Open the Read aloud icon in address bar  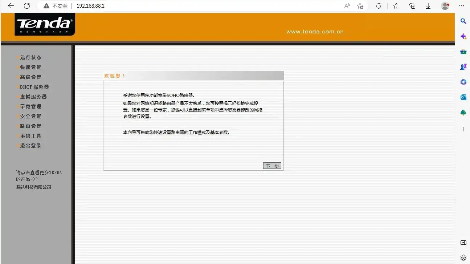click(347, 6)
